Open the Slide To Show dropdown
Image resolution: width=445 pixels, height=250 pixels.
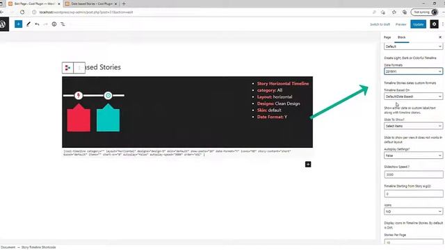[x=413, y=126]
